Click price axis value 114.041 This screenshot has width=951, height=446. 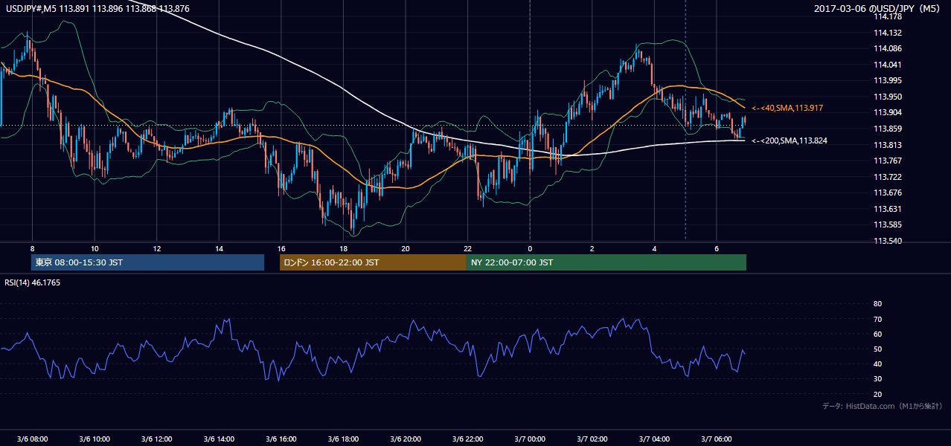pos(888,65)
